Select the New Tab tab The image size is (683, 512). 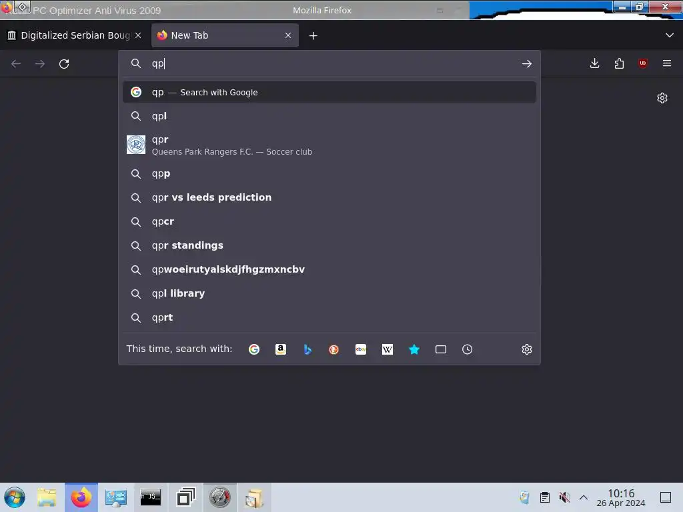[x=225, y=35]
